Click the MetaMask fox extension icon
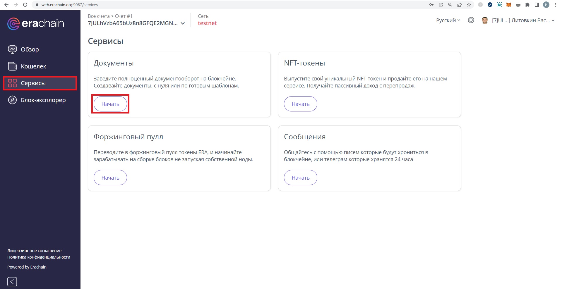Viewport: 562px width, 289px height. (x=509, y=5)
